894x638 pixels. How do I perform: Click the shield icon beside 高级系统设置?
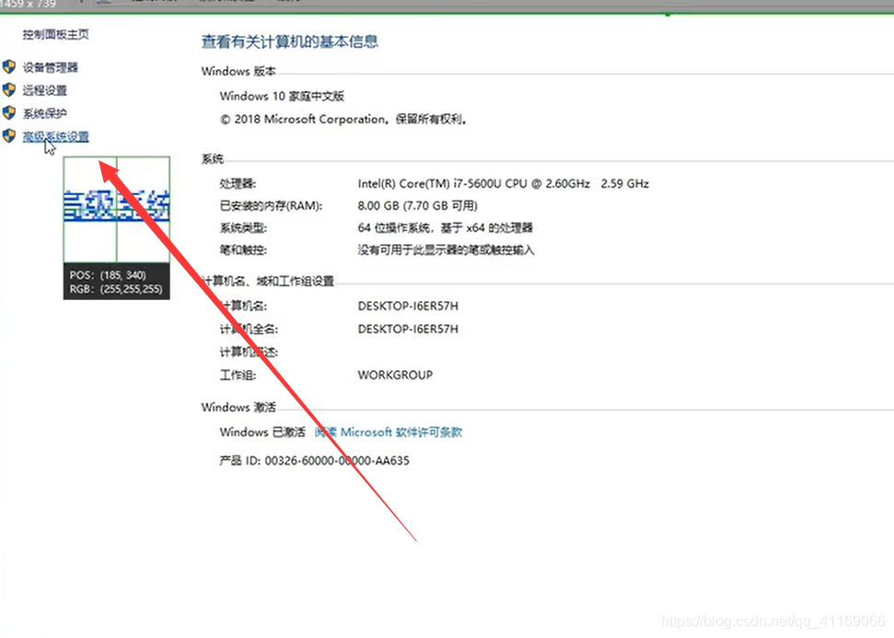coord(9,135)
